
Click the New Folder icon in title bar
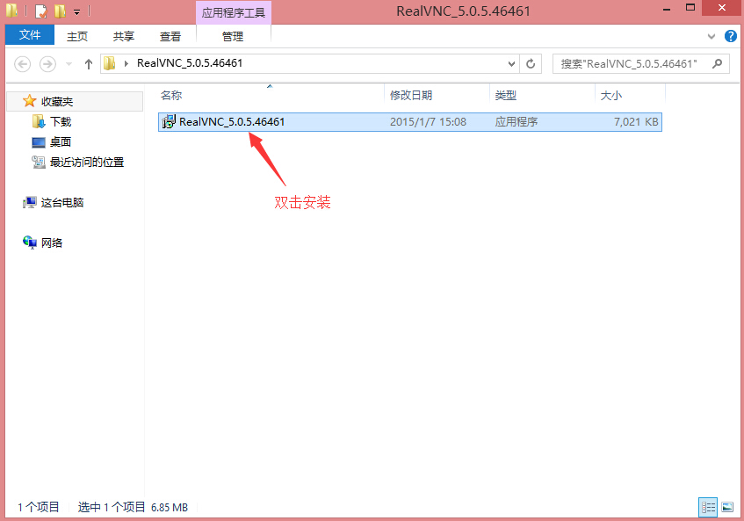(60, 11)
